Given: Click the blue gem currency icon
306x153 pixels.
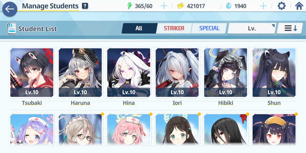Looking at the screenshot, I should pyautogui.click(x=228, y=6).
